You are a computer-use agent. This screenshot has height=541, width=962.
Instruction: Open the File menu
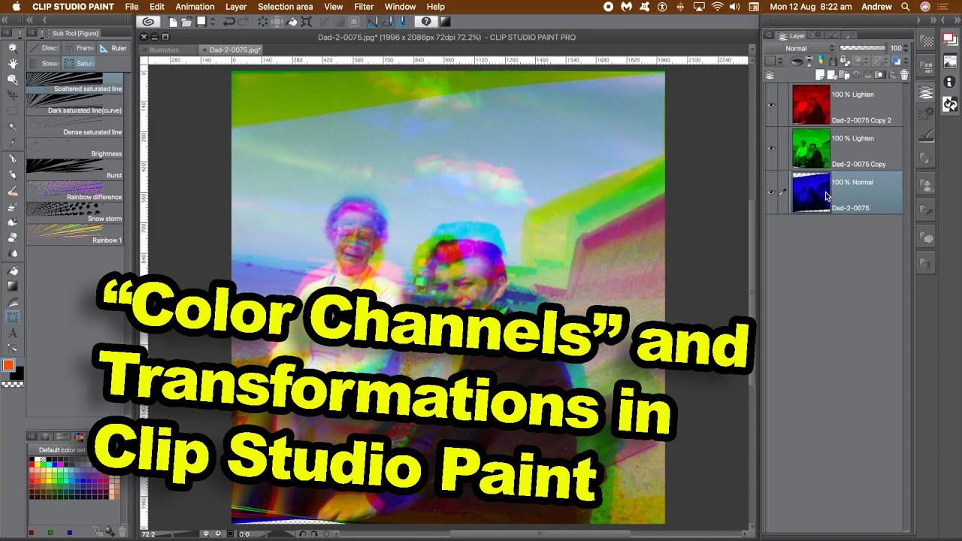[132, 7]
